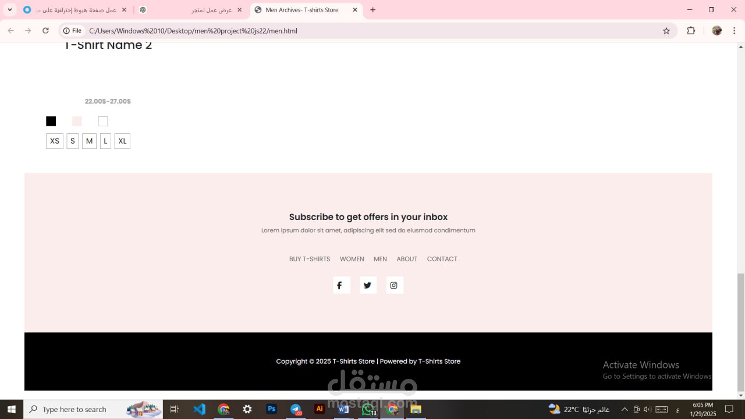This screenshot has width=745, height=419.
Task: Open CONTACT footer link
Action: pyautogui.click(x=442, y=259)
